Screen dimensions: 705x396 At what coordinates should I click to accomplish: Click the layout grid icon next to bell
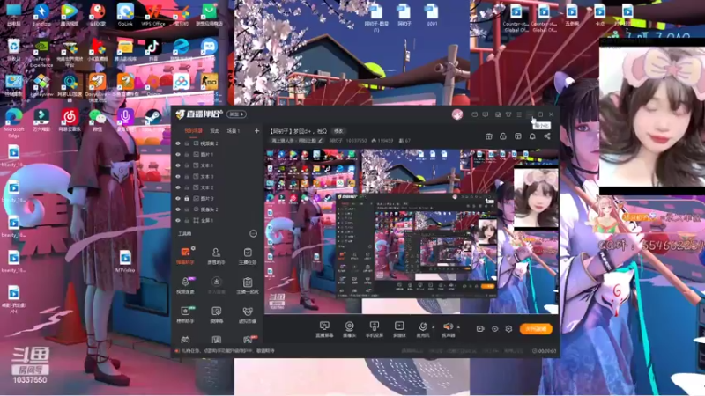pos(518,136)
